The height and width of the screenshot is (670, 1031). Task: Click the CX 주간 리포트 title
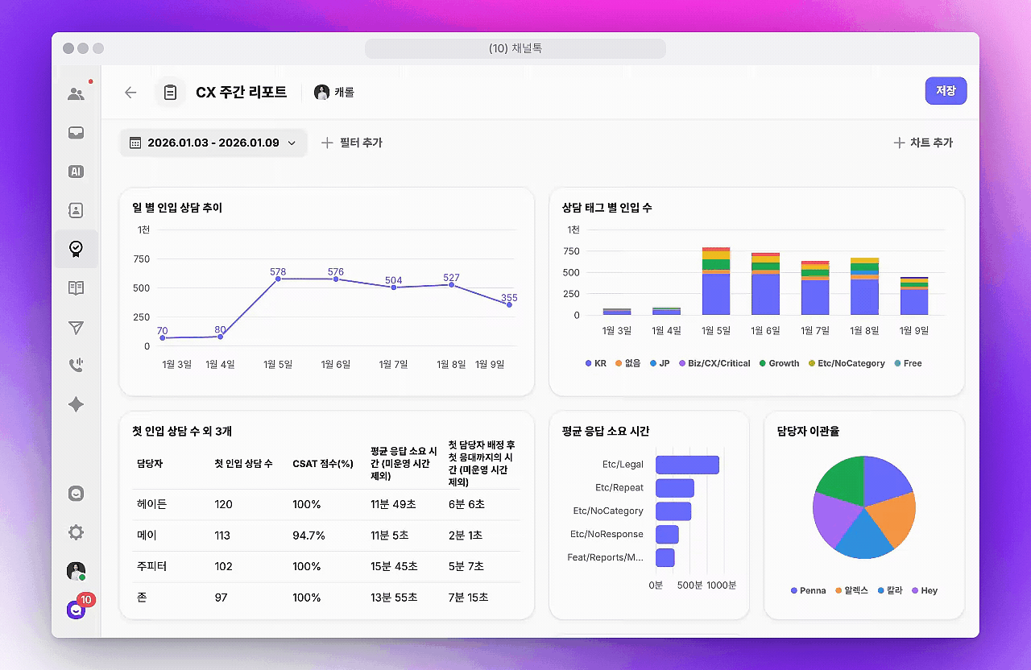[242, 92]
